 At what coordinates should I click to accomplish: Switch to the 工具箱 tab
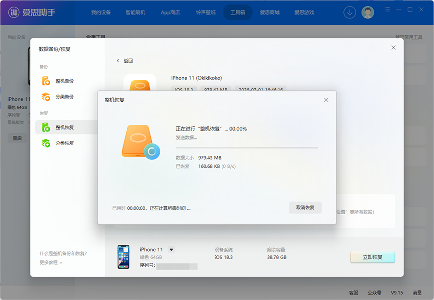click(238, 13)
